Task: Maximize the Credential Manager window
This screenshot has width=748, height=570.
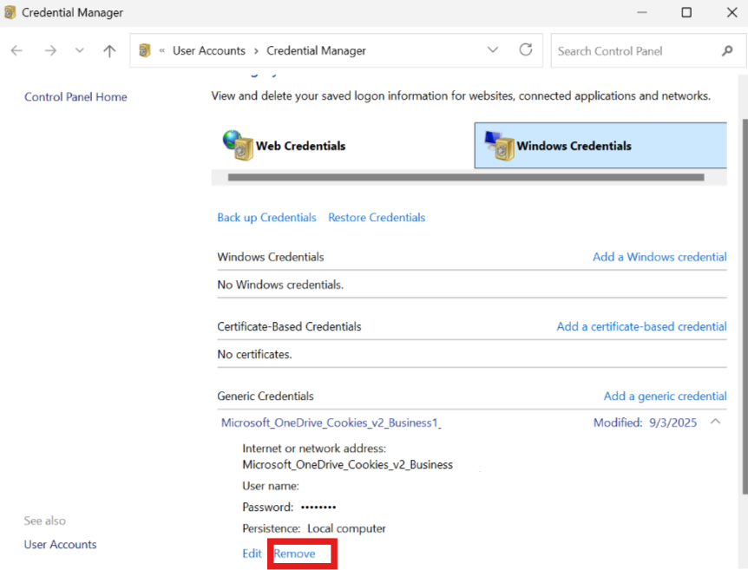Action: point(686,12)
